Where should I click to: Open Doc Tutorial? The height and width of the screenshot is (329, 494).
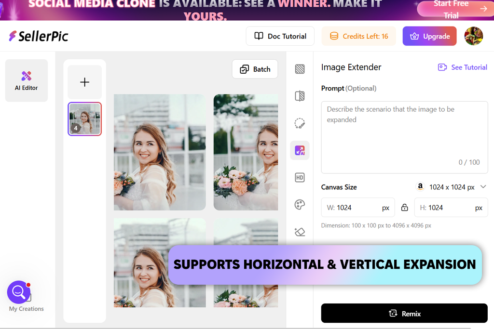[280, 36]
